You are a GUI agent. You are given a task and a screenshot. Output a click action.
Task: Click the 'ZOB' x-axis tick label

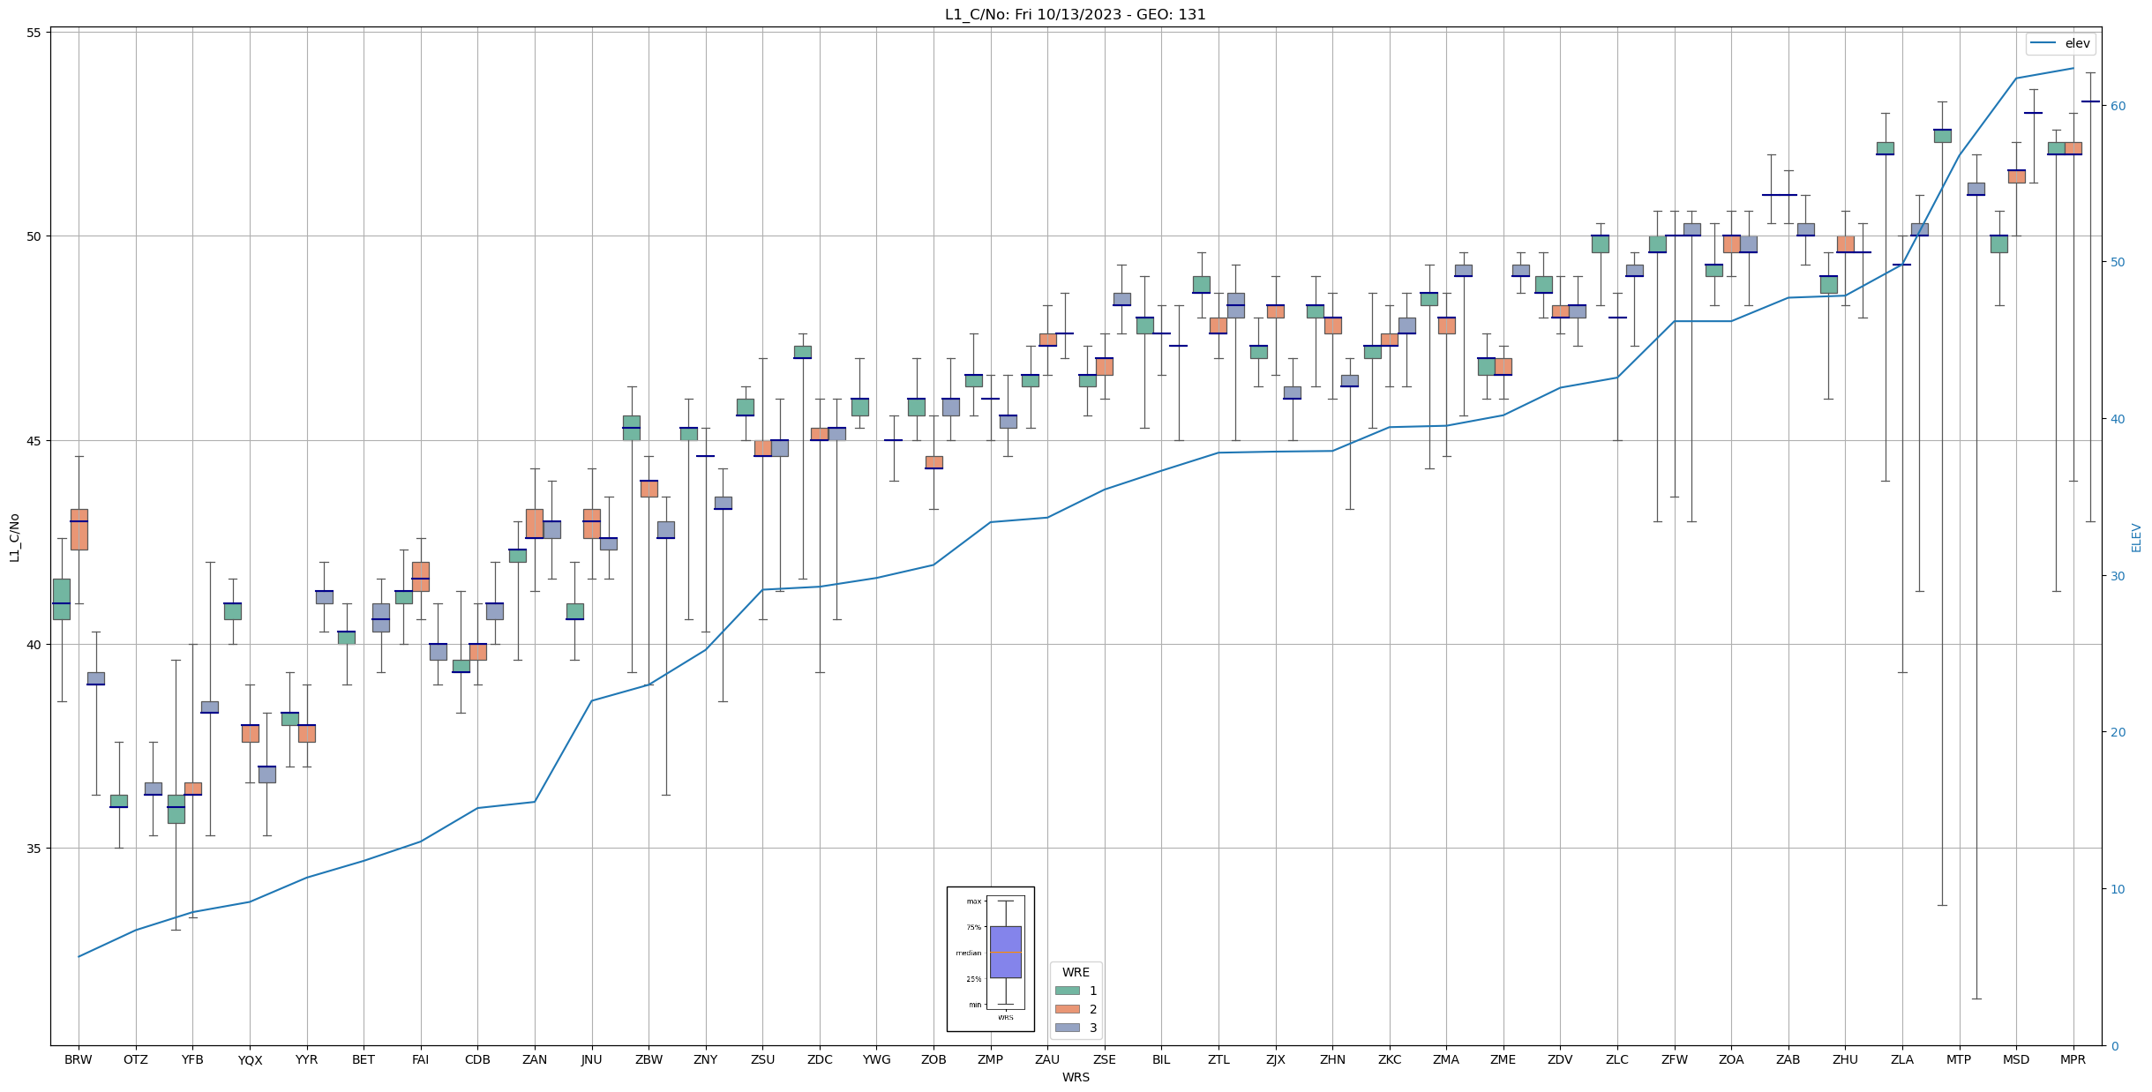[x=934, y=1059]
